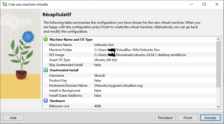Viewport: 224px width, 124px height.
Task: Click the blue Hardware chip icon
Action: coord(46,101)
